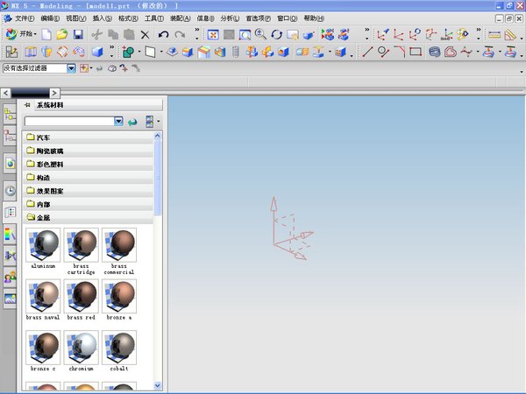Open the selection filter dropdown 没有选择过滤器
This screenshot has width=526, height=394.
click(71, 68)
